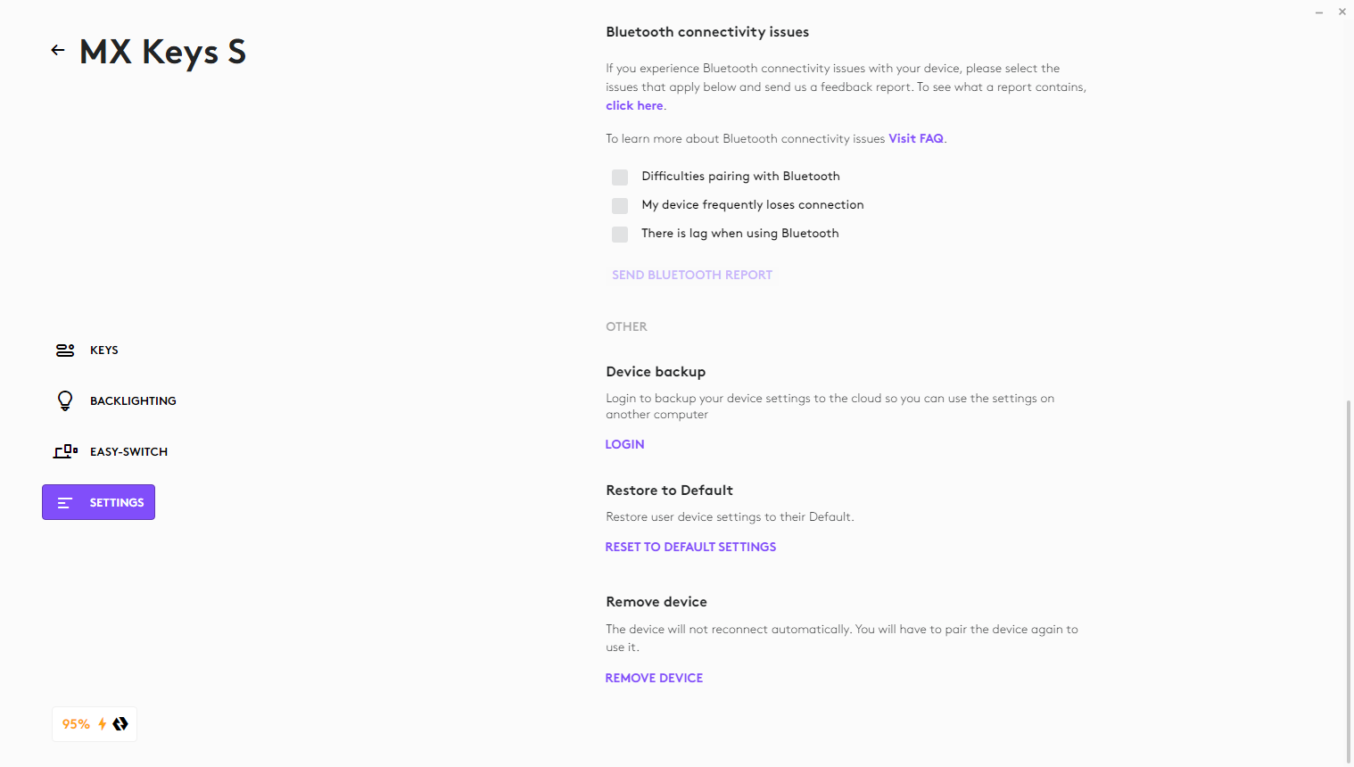Follow the 'click here' report link
This screenshot has width=1354, height=767.
(634, 105)
